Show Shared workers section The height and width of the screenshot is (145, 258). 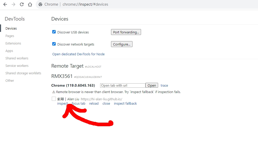point(17,58)
